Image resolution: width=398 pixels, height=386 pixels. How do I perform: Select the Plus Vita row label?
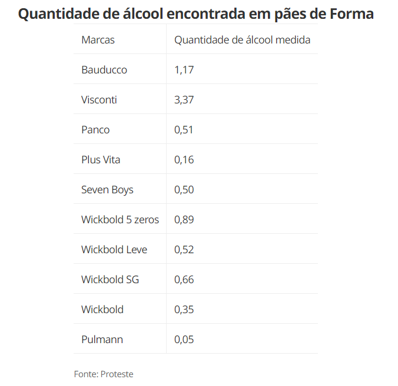101,160
